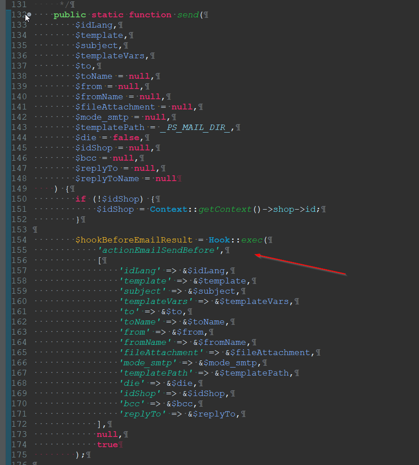The height and width of the screenshot is (465, 419).
Task: Click the exec method on line 154
Action: (252, 240)
